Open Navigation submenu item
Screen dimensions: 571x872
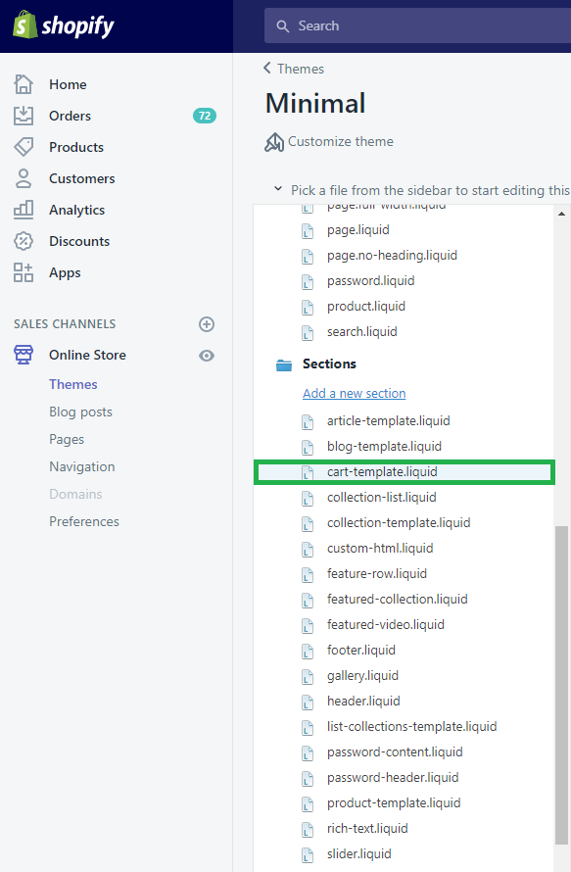(81, 466)
